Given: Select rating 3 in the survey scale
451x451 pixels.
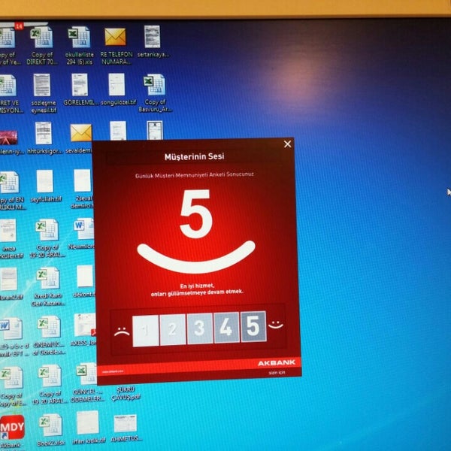Looking at the screenshot, I should [200, 328].
